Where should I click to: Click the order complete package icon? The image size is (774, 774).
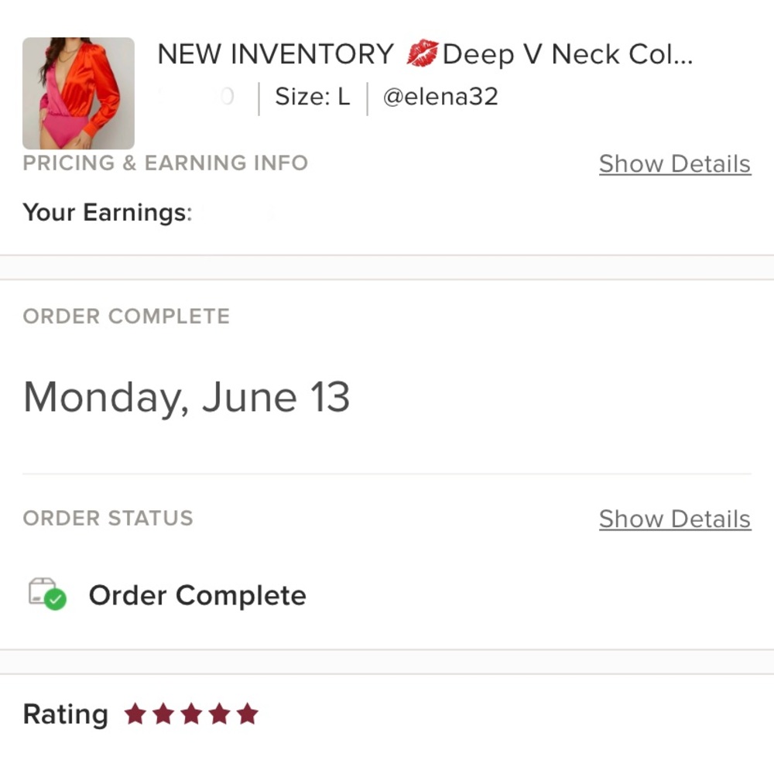click(47, 594)
